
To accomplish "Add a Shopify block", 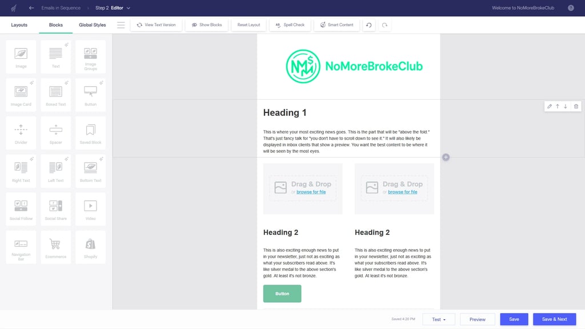I will click(90, 247).
